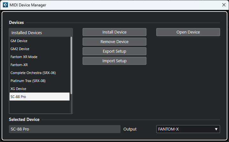Select Platinum Trax (SRX-08) device

[x=40, y=81]
